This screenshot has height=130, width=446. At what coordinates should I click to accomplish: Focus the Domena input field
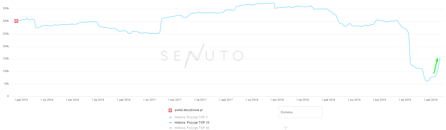pos(300,112)
